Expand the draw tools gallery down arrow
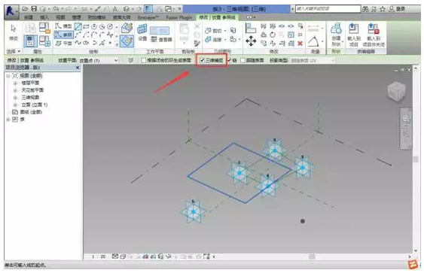The image size is (424, 273). (117, 44)
